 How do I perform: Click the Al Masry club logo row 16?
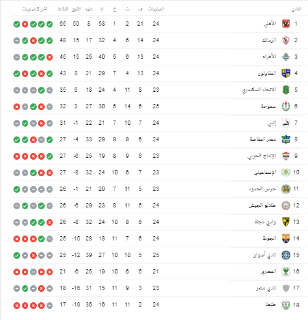point(286,272)
